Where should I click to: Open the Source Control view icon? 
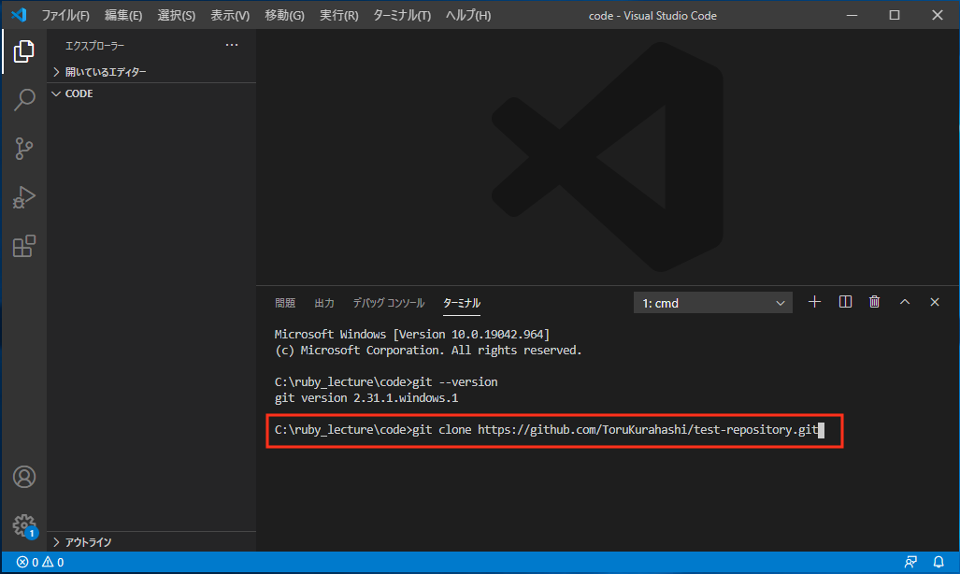(24, 149)
